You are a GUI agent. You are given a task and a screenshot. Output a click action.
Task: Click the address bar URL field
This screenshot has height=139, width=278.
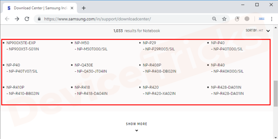pyautogui.click(x=124, y=19)
